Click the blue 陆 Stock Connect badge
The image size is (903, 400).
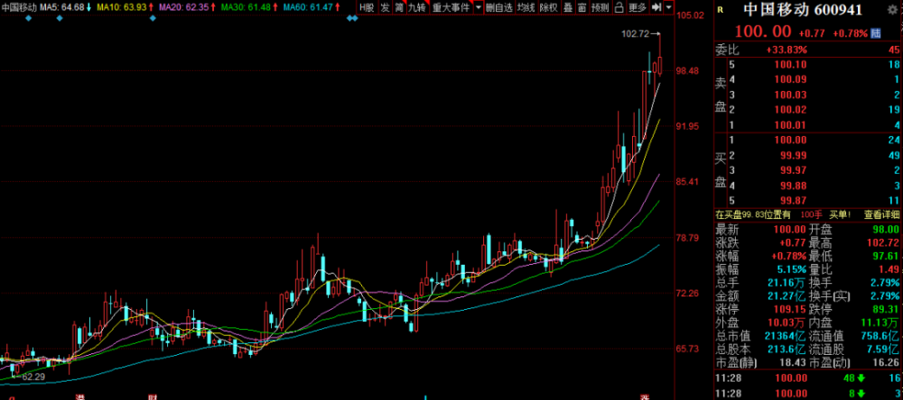pyautogui.click(x=876, y=32)
